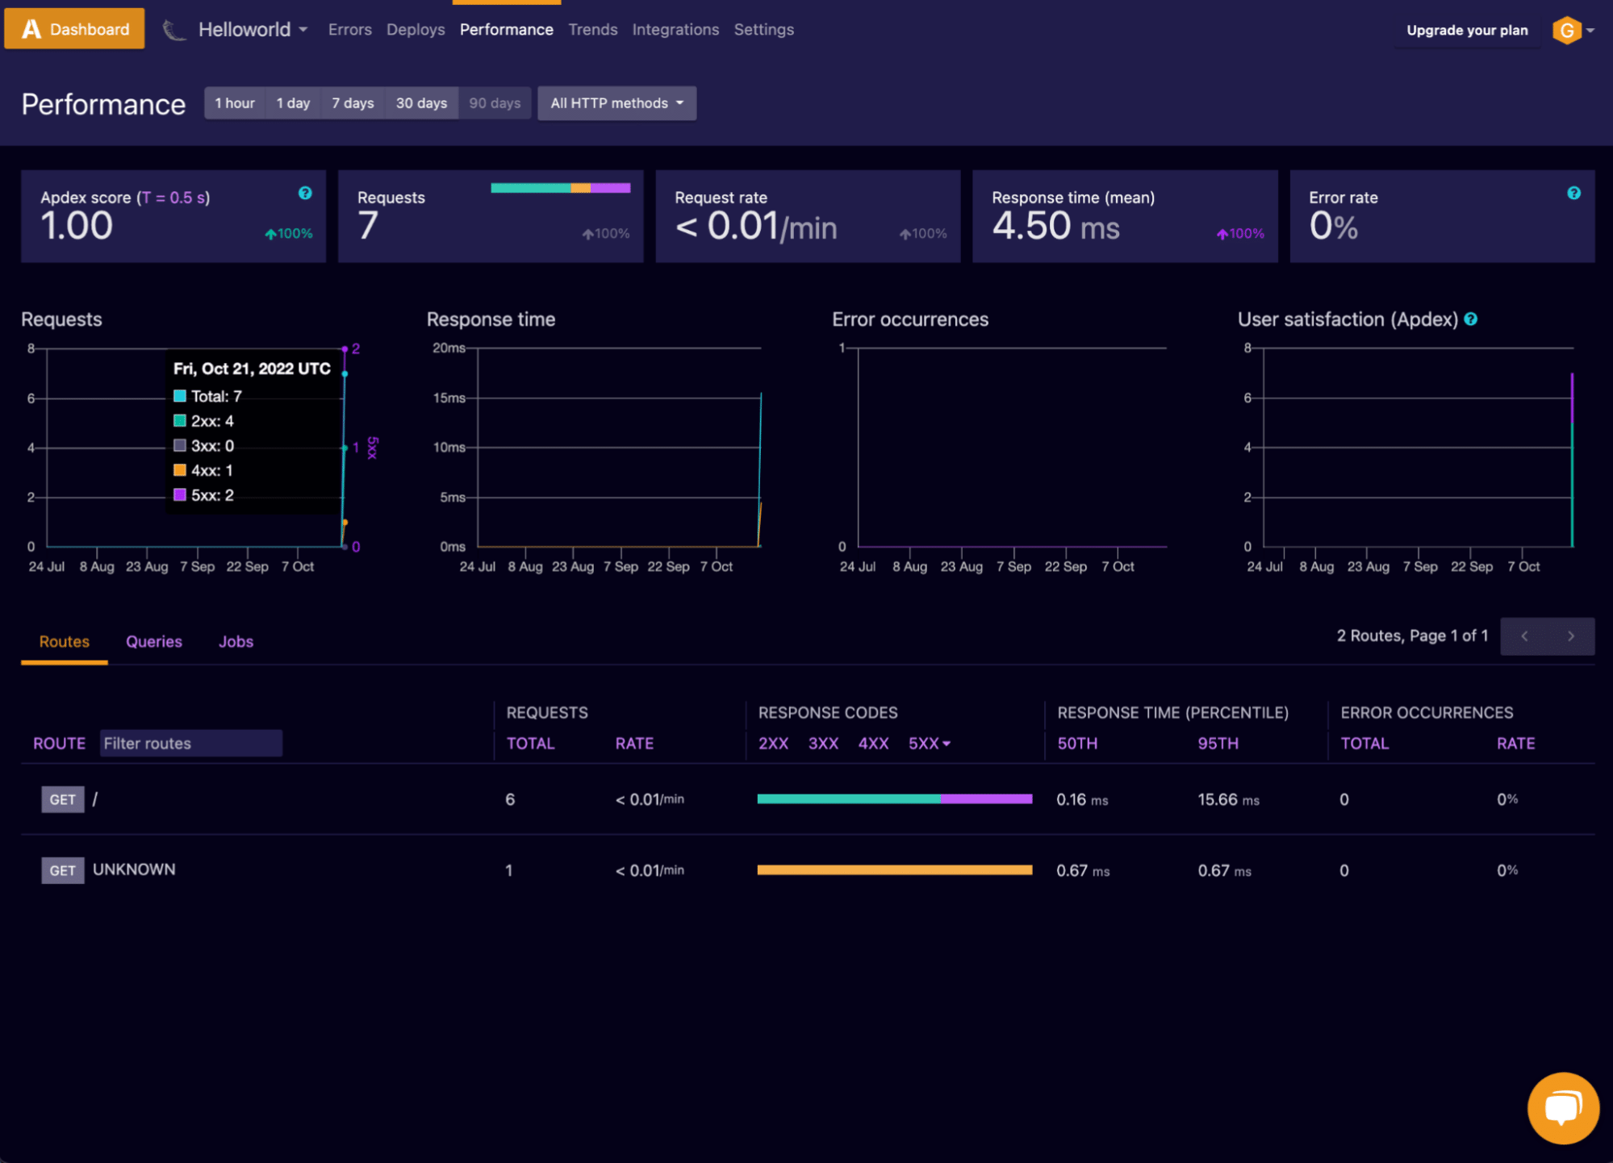Click the Helloworld app feather icon
The image size is (1613, 1163).
(173, 29)
